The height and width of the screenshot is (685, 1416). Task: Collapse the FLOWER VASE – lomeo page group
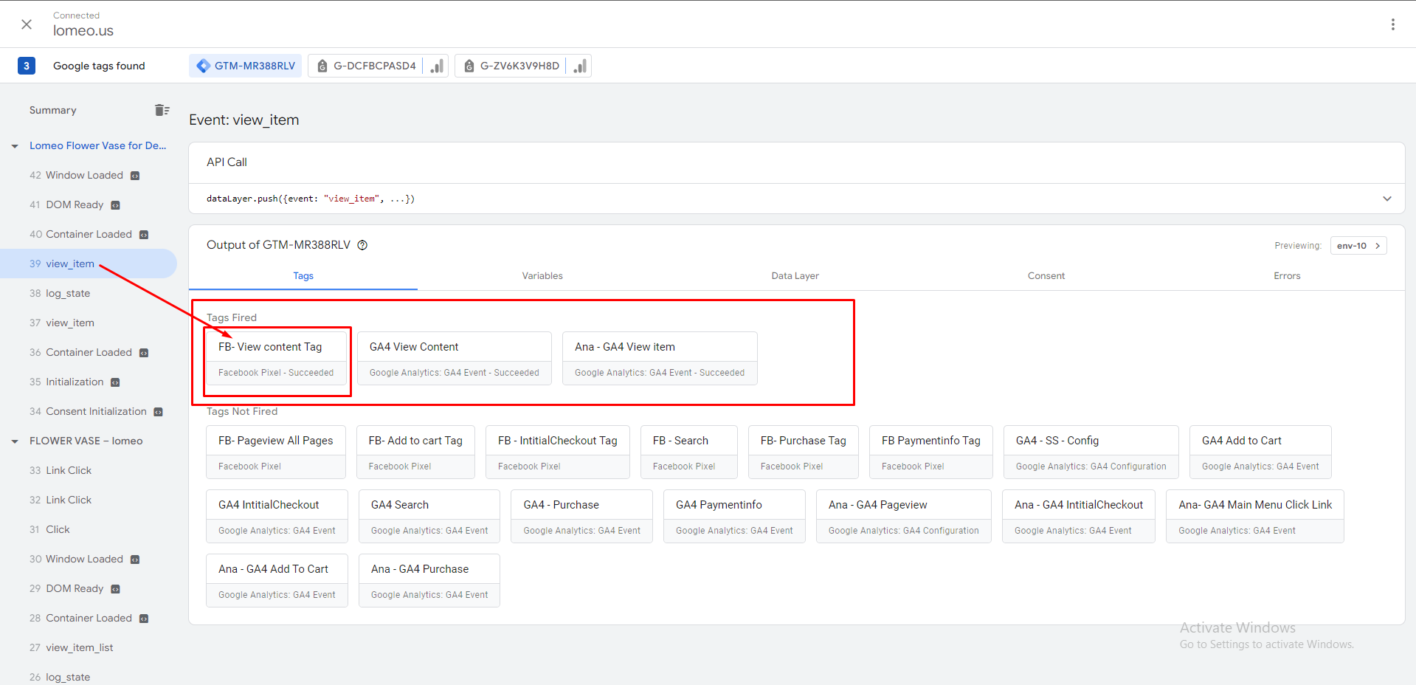coord(15,441)
